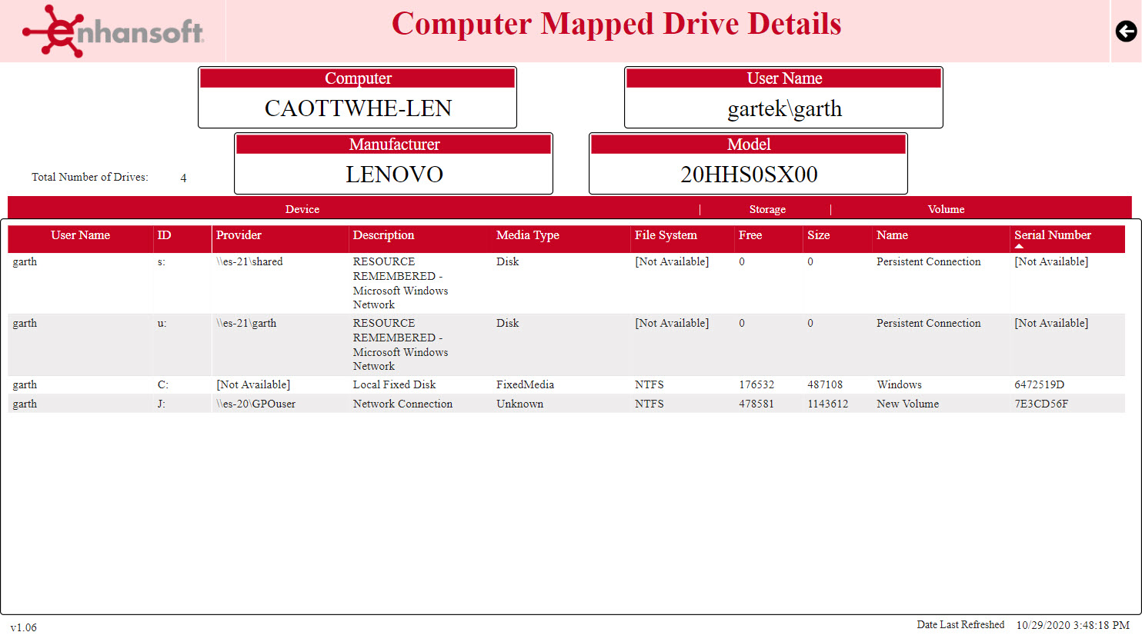1142x642 pixels.
Task: Click the v1.06 version label
Action: (x=23, y=627)
